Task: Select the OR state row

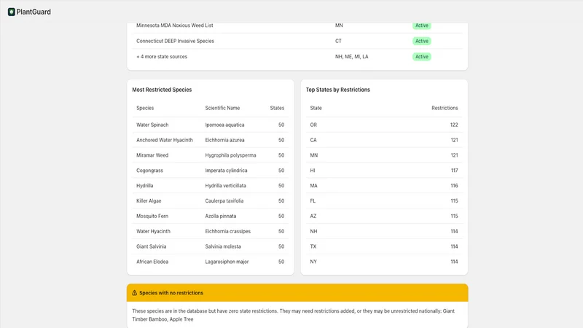Action: tap(384, 125)
